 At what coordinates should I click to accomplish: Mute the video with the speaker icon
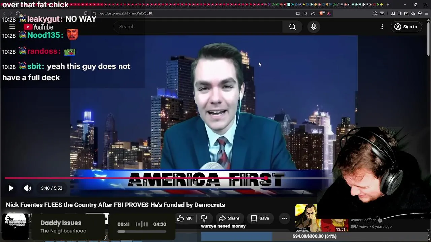27,188
